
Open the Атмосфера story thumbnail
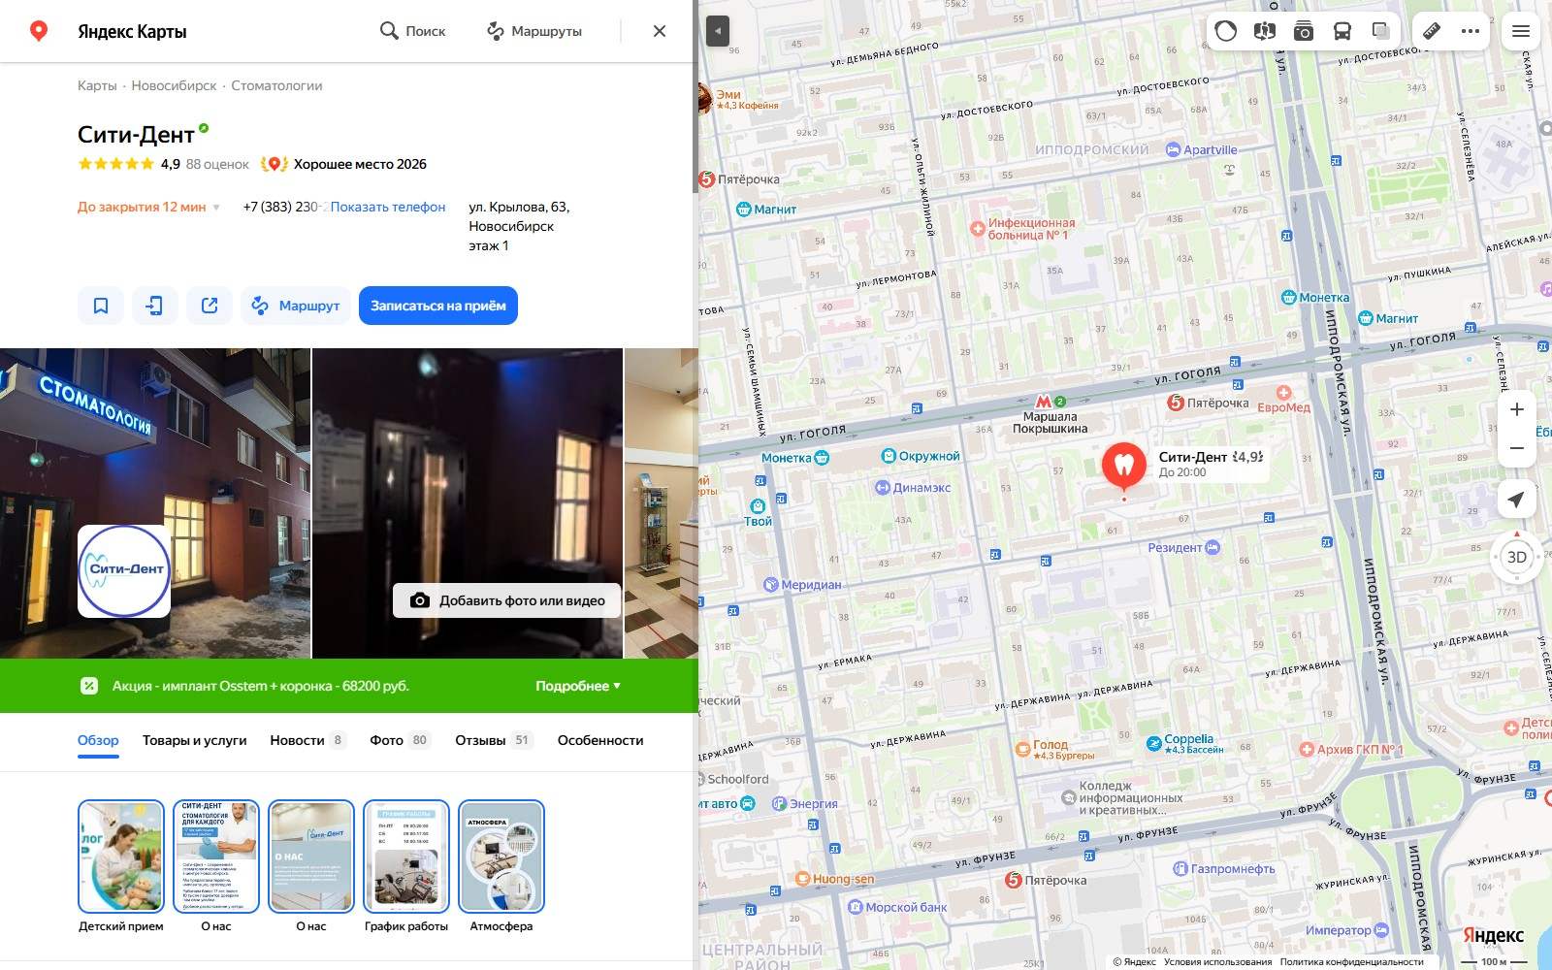pyautogui.click(x=501, y=857)
